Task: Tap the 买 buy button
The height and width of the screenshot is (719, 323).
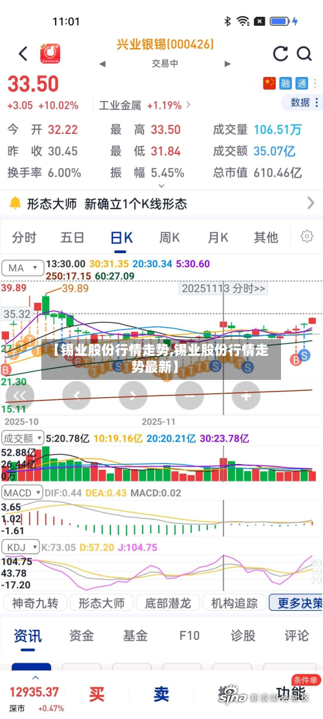Action: (x=96, y=694)
